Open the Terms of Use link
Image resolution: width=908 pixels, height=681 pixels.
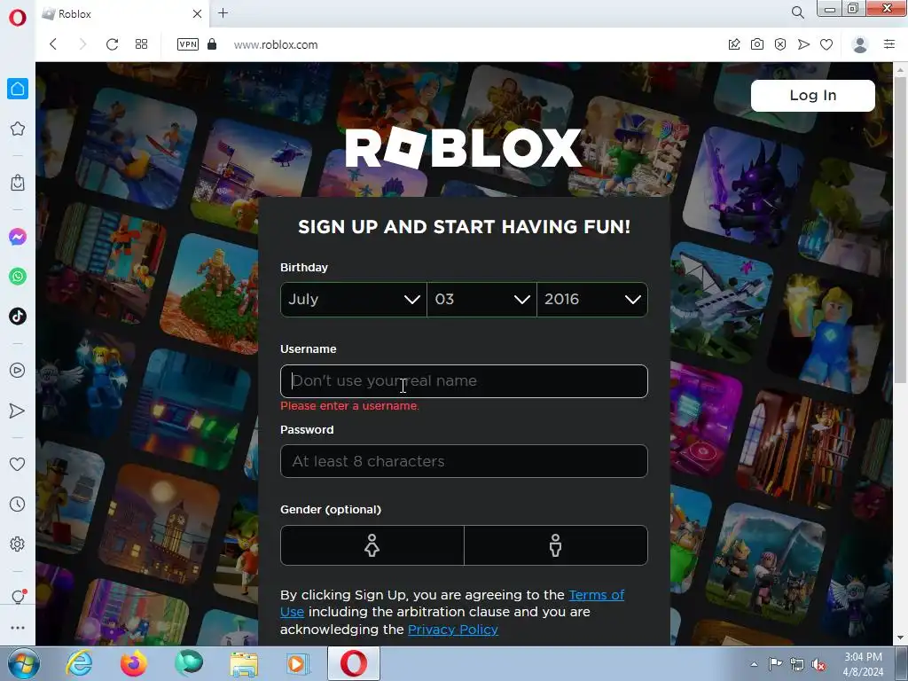(597, 595)
